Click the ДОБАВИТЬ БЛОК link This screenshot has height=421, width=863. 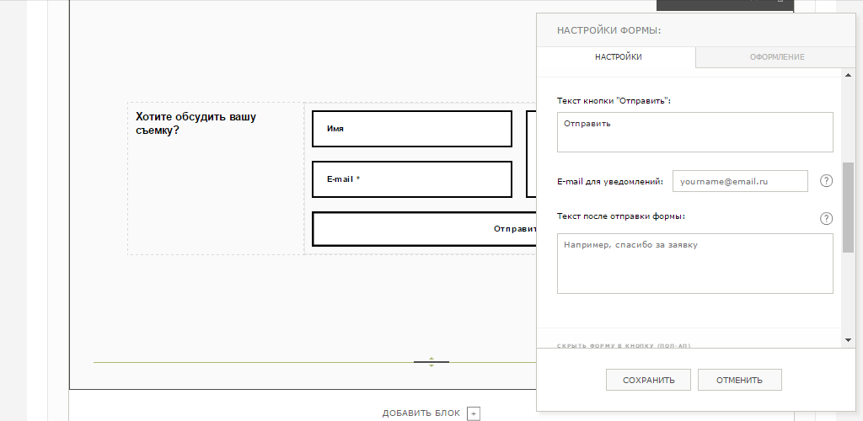(421, 413)
